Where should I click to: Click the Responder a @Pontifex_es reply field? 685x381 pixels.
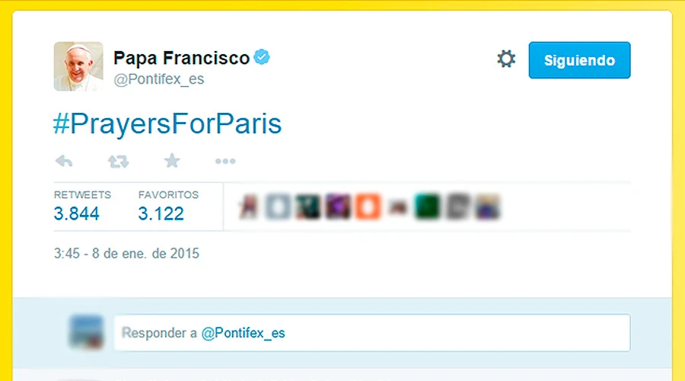[x=371, y=333]
